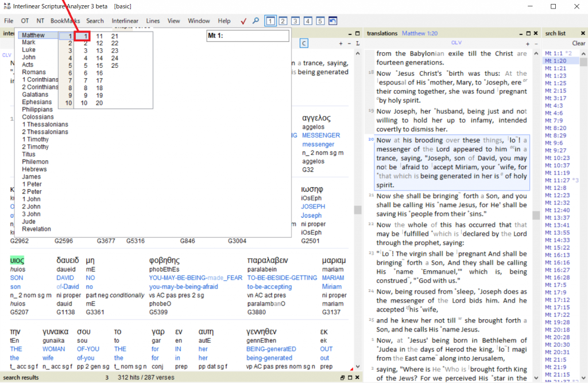Open Mt 21:9 in srch list
Image resolution: width=588 pixels, height=383 pixels.
pyautogui.click(x=555, y=367)
